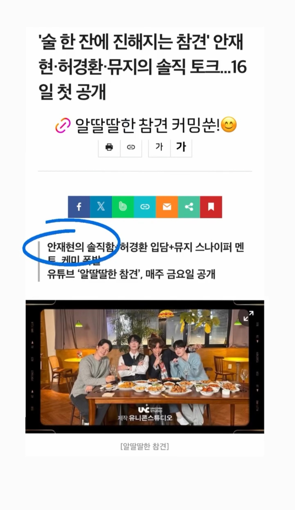This screenshot has width=295, height=510.
Task: Open the 알딸딸한 참견 커밍쑨 link sticker
Action: point(146,125)
